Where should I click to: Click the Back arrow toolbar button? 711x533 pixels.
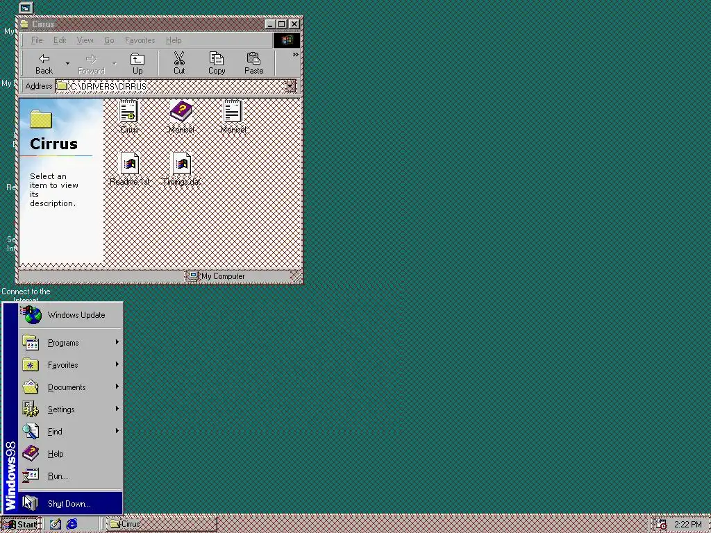(44, 63)
